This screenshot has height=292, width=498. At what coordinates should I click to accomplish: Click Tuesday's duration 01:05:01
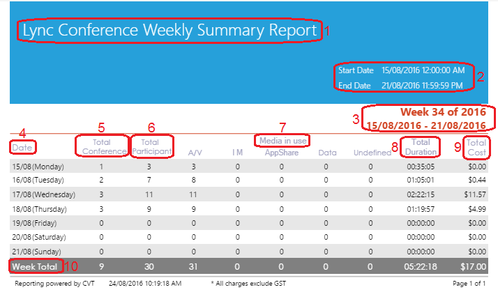click(x=421, y=180)
